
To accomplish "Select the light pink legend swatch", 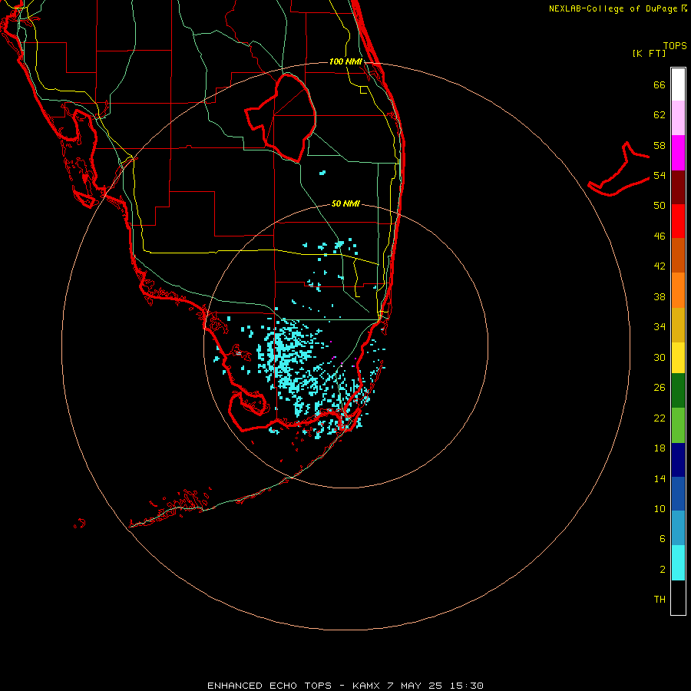I will coord(678,117).
